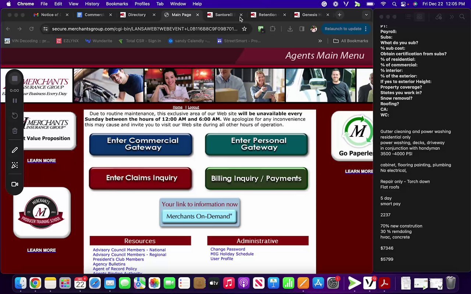Click the search icon in the Notes window
This screenshot has height=294, width=471.
462,17
